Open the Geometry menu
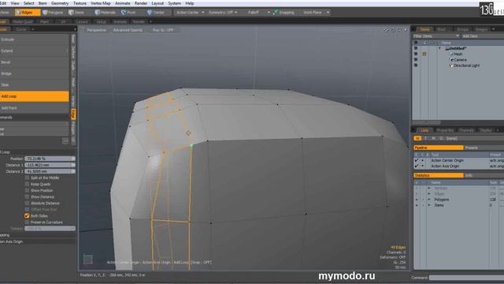The width and height of the screenshot is (504, 284). point(60,3)
